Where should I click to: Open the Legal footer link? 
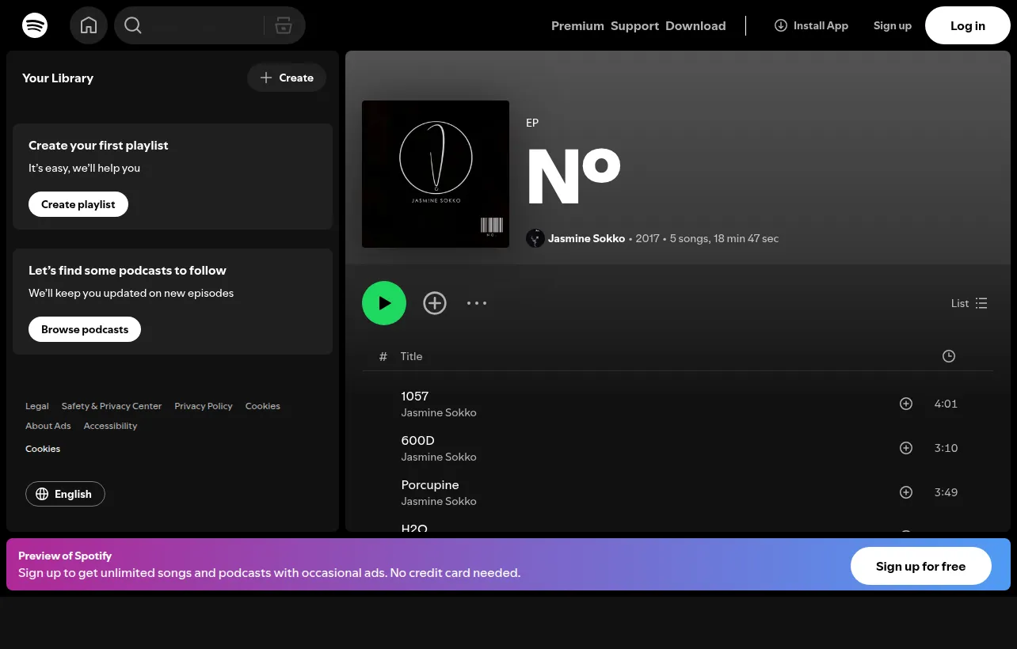coord(37,406)
